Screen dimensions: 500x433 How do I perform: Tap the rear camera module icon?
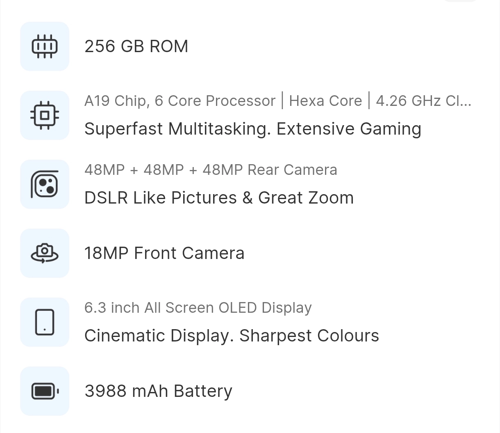[45, 184]
